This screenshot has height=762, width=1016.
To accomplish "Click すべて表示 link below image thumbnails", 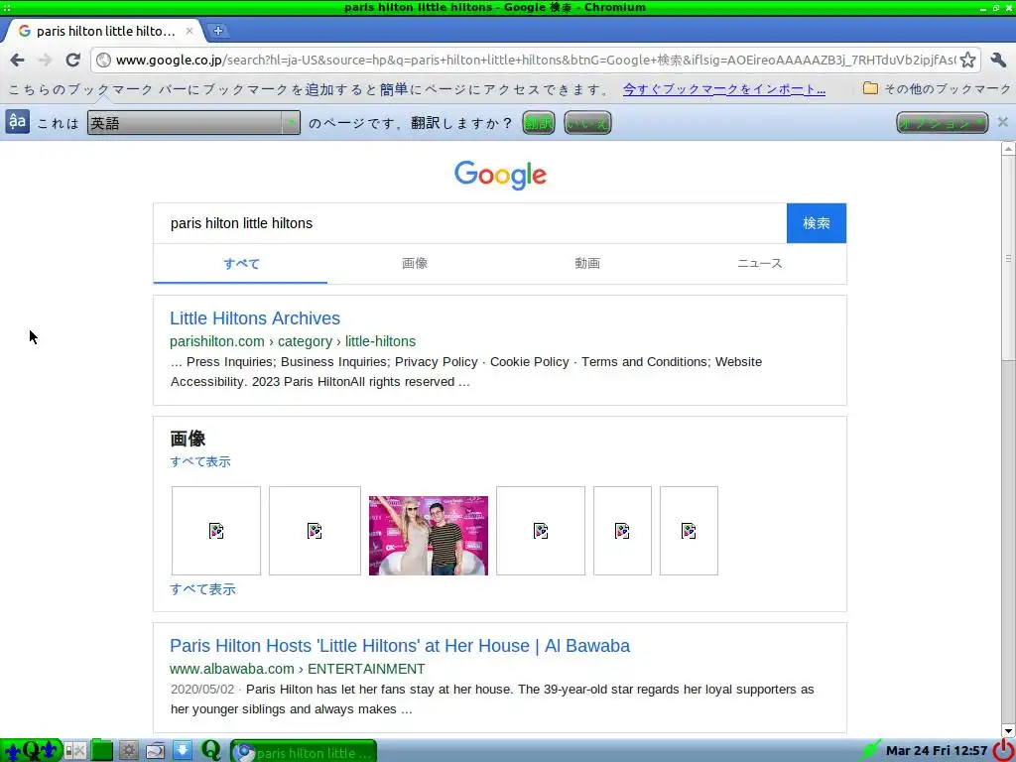I will (202, 589).
